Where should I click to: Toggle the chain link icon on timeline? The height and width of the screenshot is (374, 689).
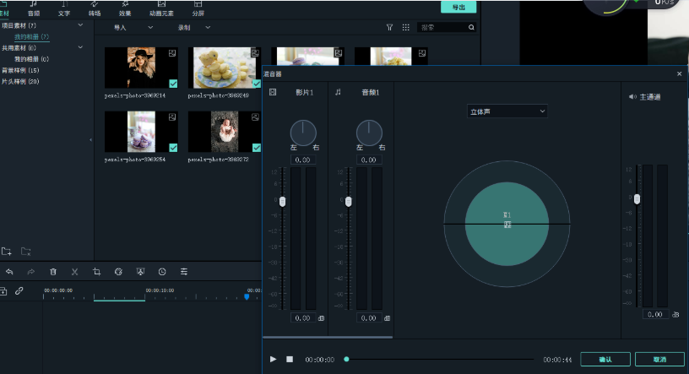(19, 290)
